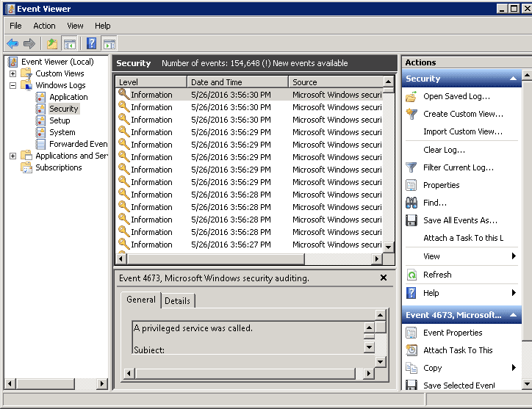Click the Open Saved Log folder icon

pos(411,97)
